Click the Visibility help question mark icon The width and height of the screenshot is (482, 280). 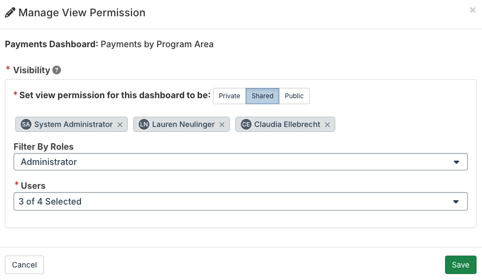click(57, 71)
